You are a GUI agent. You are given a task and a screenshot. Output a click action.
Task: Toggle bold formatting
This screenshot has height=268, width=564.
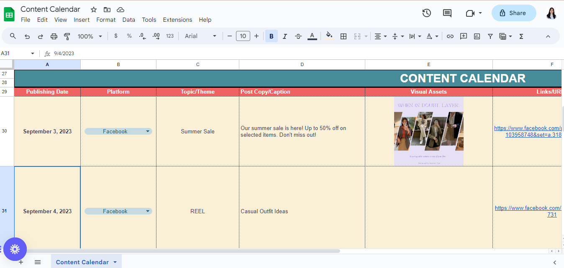[x=272, y=36]
